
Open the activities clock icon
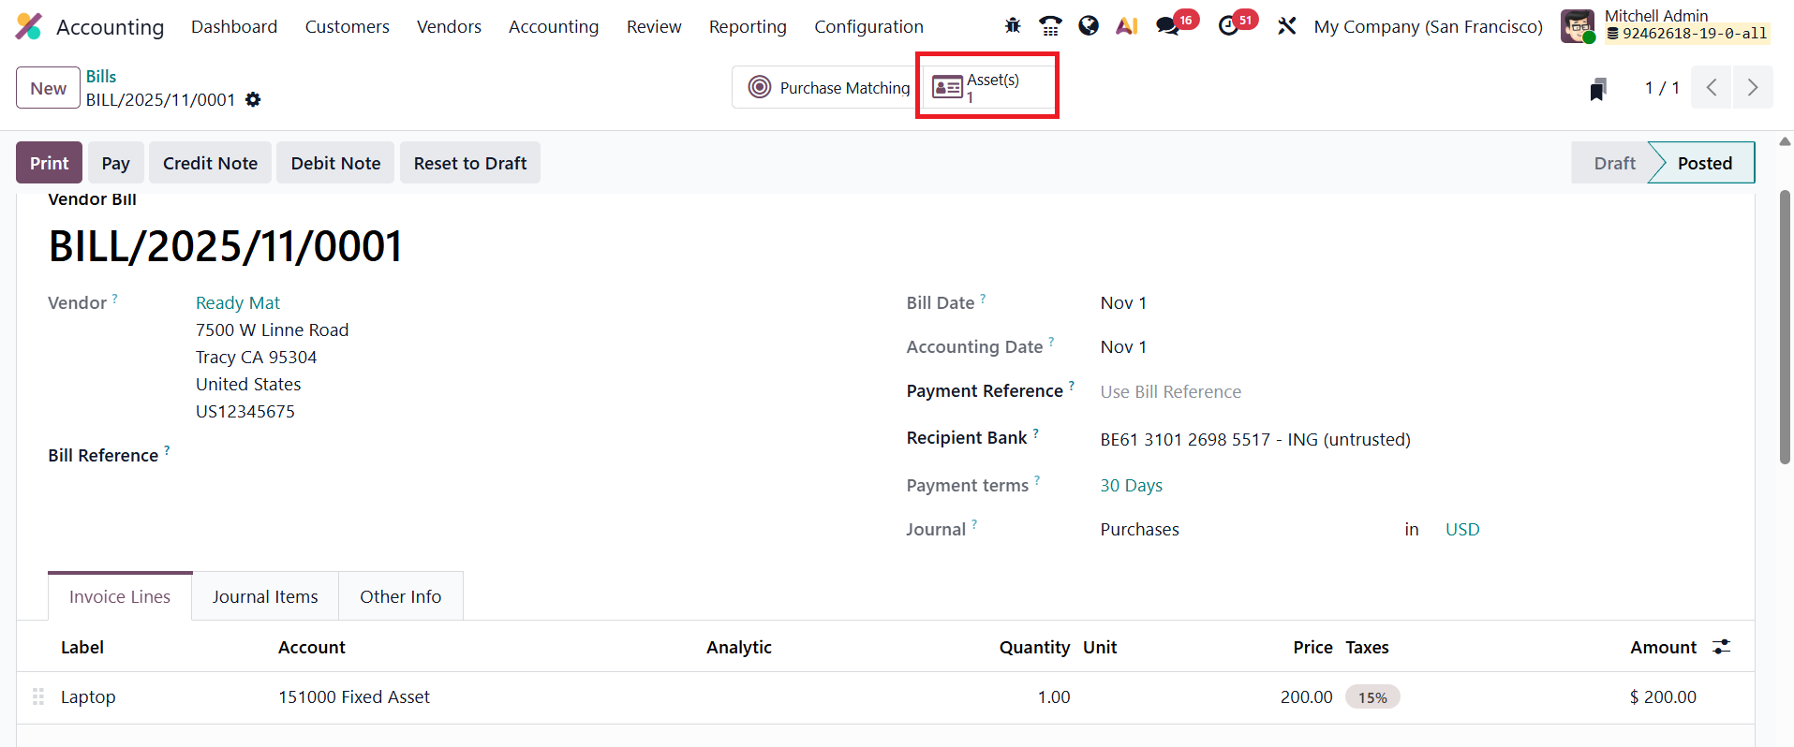tap(1228, 26)
